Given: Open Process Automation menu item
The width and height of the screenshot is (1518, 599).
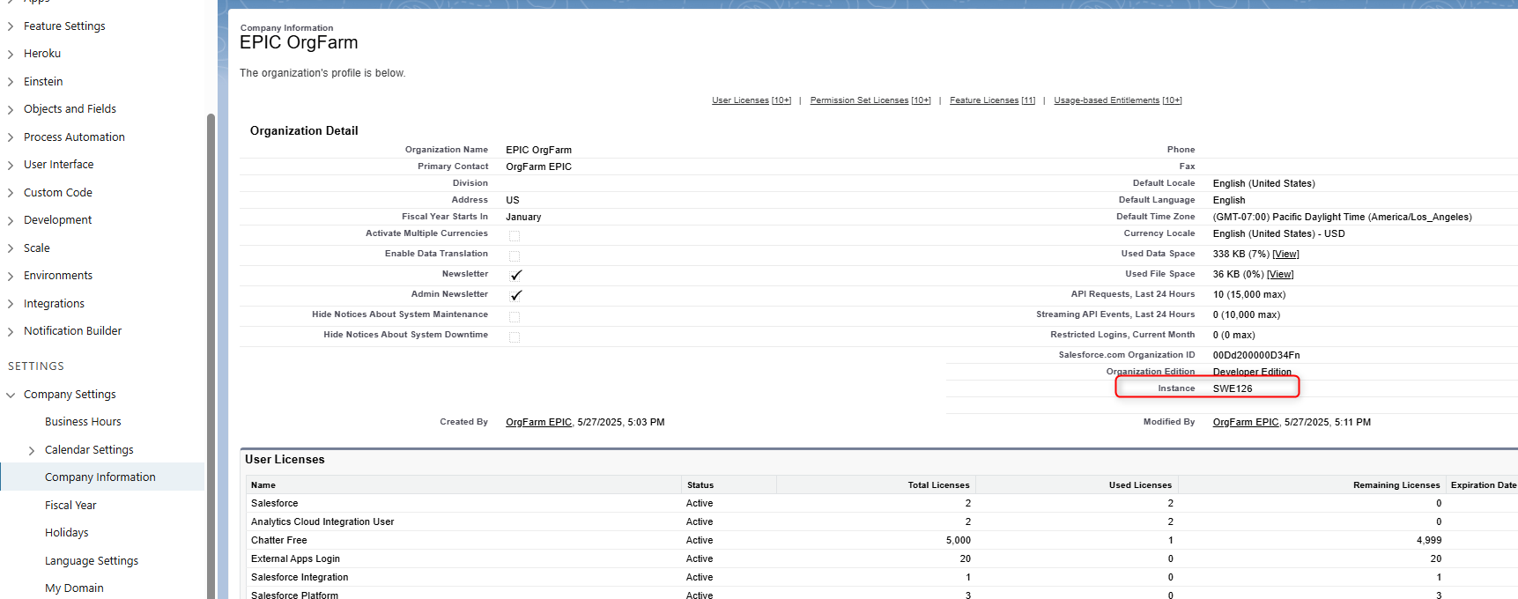Looking at the screenshot, I should tap(74, 137).
